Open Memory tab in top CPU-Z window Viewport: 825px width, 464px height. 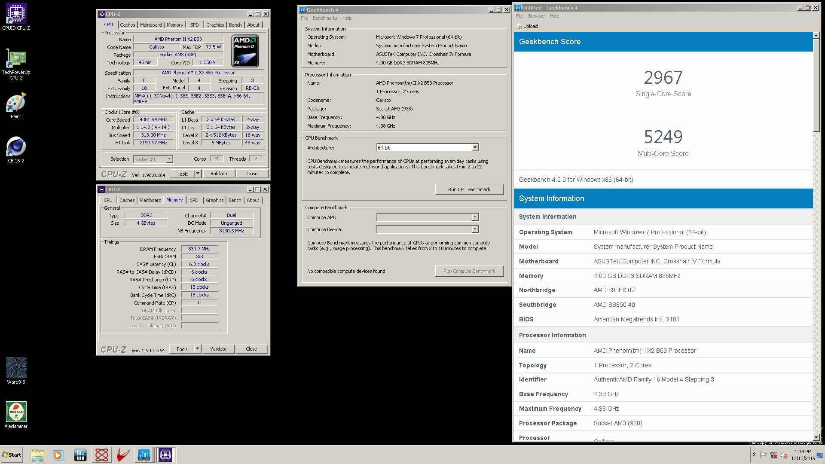[175, 25]
